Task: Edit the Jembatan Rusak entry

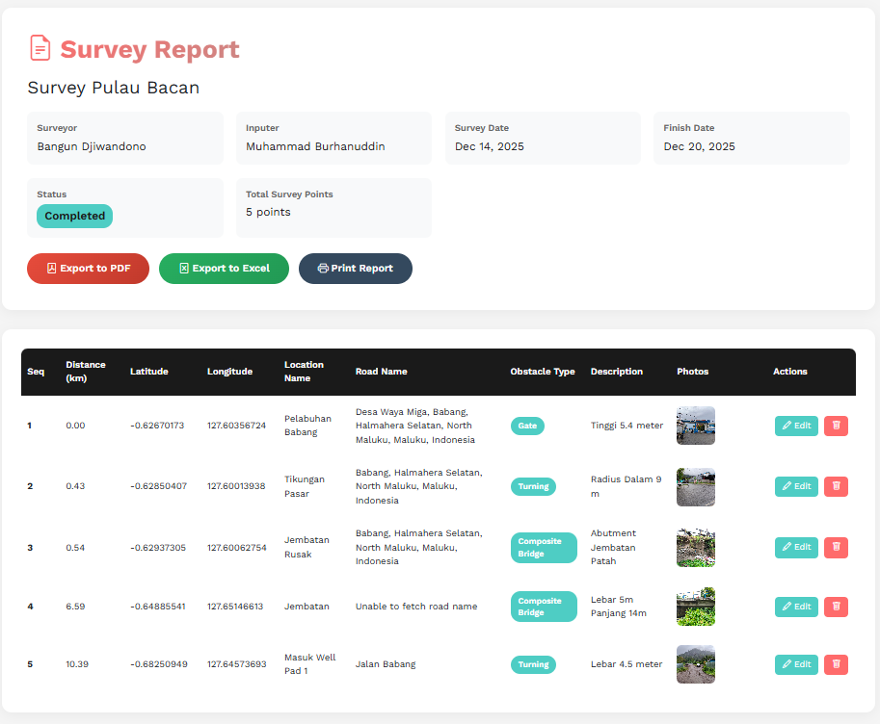Action: pyautogui.click(x=796, y=548)
